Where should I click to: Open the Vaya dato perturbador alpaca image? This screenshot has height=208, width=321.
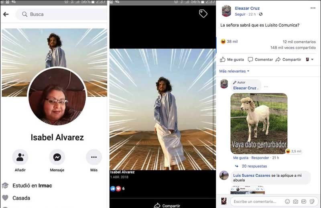259,123
